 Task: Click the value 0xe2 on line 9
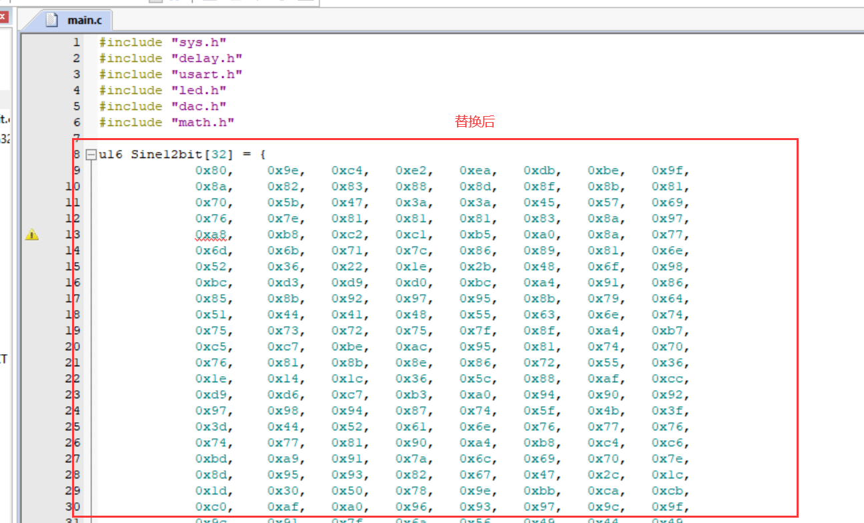pyautogui.click(x=412, y=171)
